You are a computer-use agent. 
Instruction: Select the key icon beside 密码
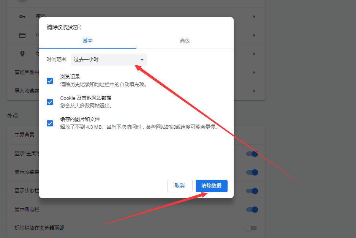pyautogui.click(x=22, y=17)
